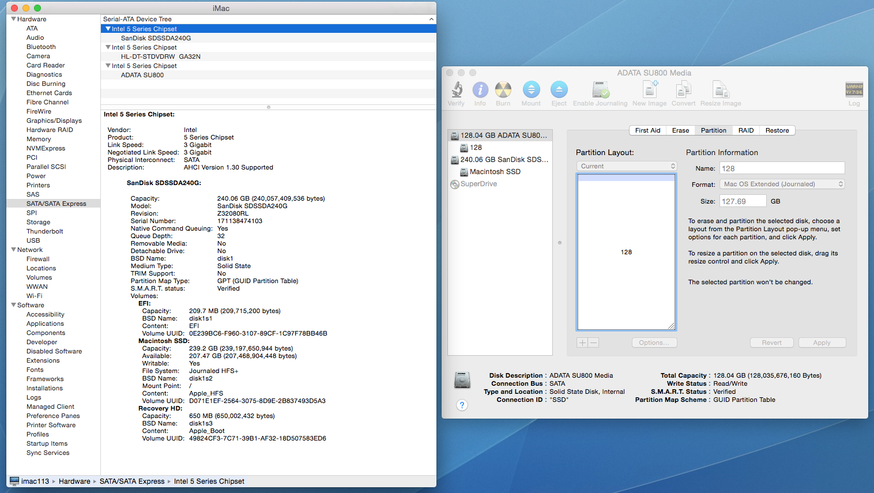Click the imac113 computer icon in path bar

pos(14,481)
